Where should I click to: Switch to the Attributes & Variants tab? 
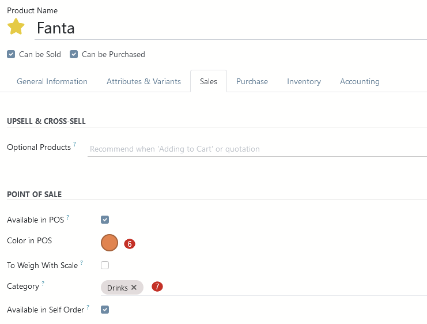pos(143,81)
